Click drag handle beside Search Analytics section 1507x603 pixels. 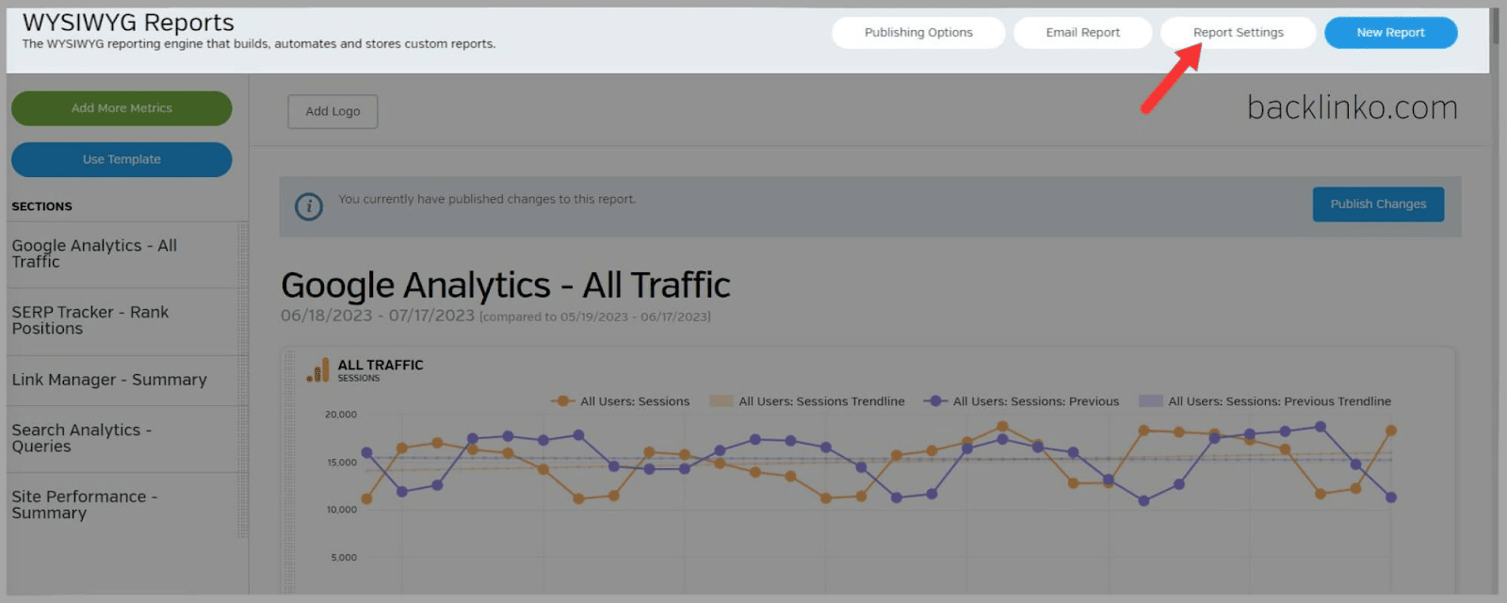coord(243,439)
